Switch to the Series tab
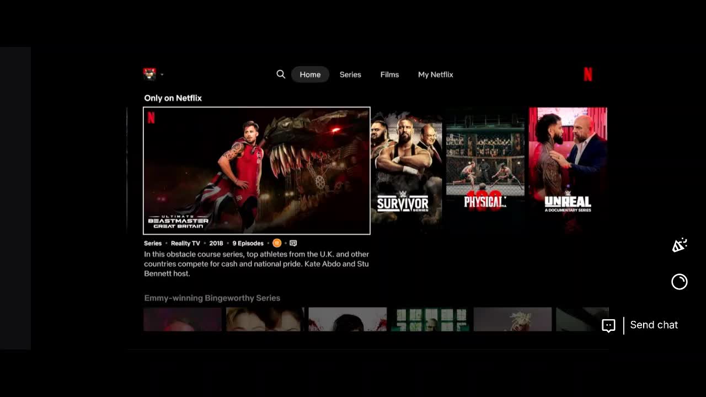This screenshot has width=706, height=397. (350, 74)
